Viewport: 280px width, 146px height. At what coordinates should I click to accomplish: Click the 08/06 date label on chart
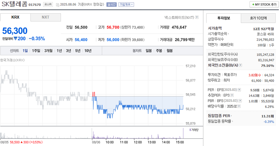tap(96, 142)
